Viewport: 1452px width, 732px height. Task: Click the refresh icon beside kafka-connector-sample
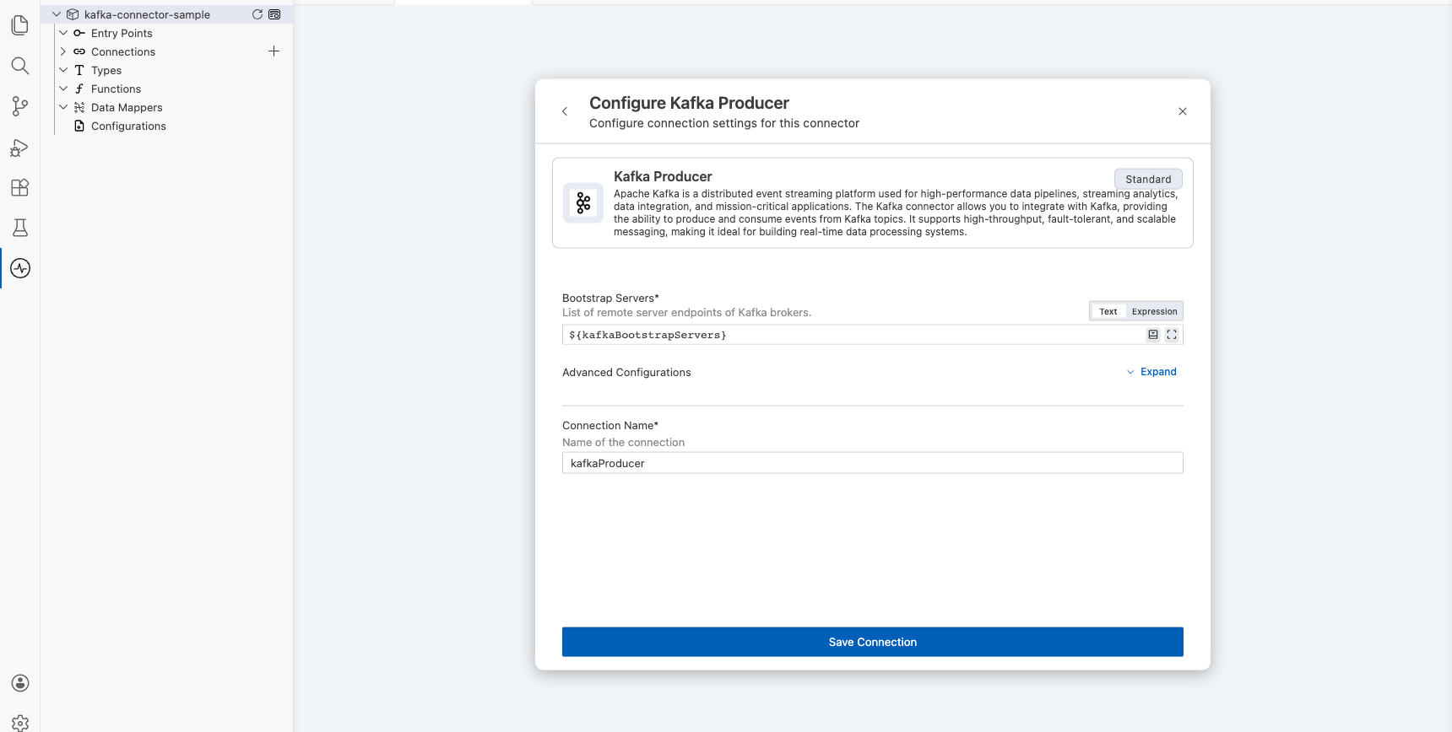tap(257, 14)
